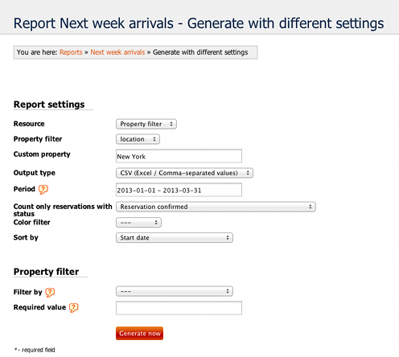Click the Custom property field with New York
399x357 pixels.
tap(179, 156)
